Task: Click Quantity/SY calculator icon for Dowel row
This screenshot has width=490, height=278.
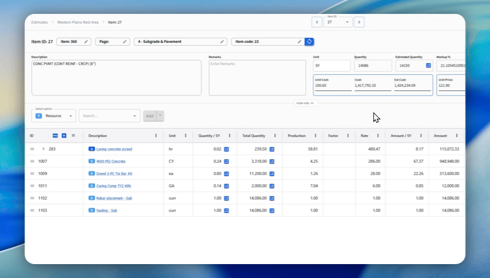Action: [x=226, y=173]
